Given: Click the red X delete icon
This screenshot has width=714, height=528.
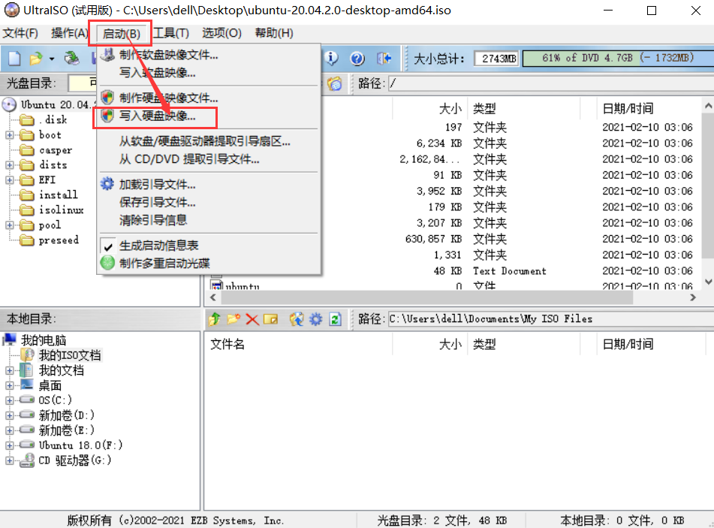Looking at the screenshot, I should click(x=252, y=319).
